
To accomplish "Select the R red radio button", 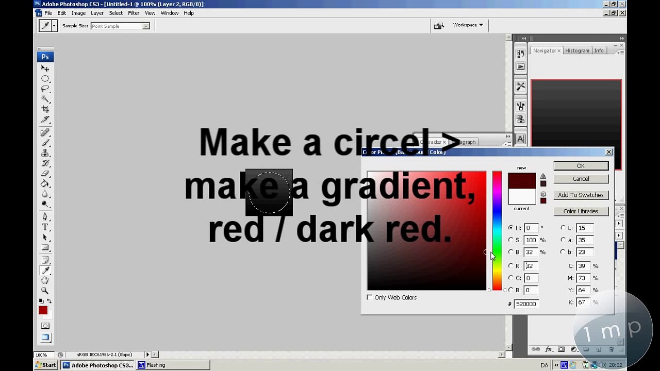I will (x=510, y=266).
